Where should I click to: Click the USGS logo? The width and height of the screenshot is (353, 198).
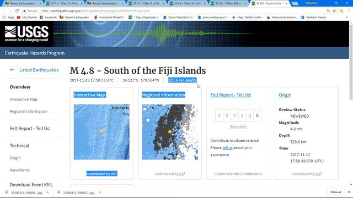pyautogui.click(x=26, y=34)
